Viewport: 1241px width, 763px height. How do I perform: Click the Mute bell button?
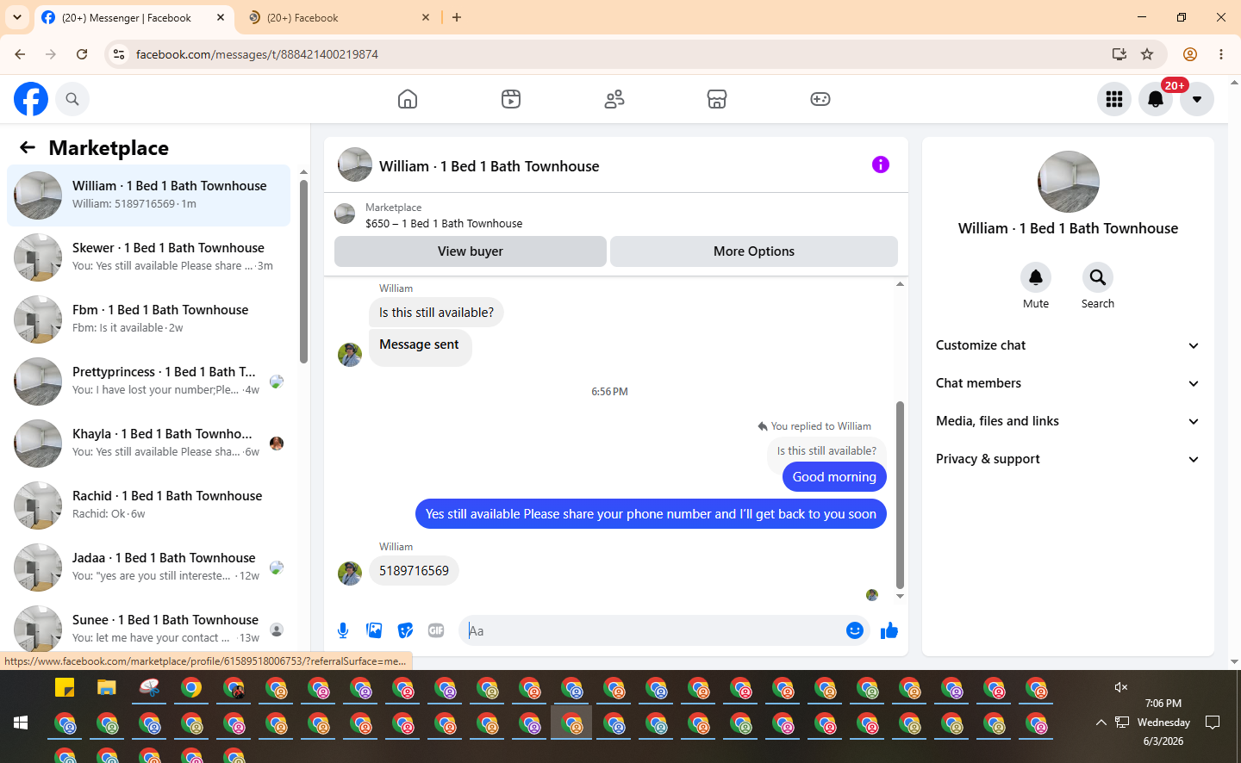point(1036,277)
